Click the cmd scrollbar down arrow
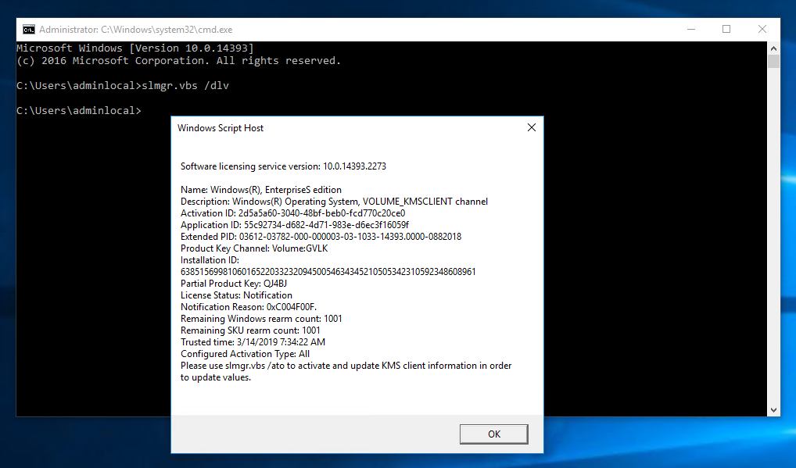The image size is (796, 468). pos(773,410)
